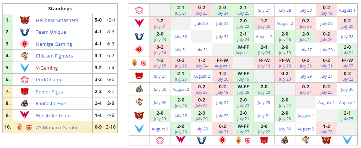Click Team Unique logo in standings list
The height and width of the screenshot is (148, 361).
(x=25, y=32)
